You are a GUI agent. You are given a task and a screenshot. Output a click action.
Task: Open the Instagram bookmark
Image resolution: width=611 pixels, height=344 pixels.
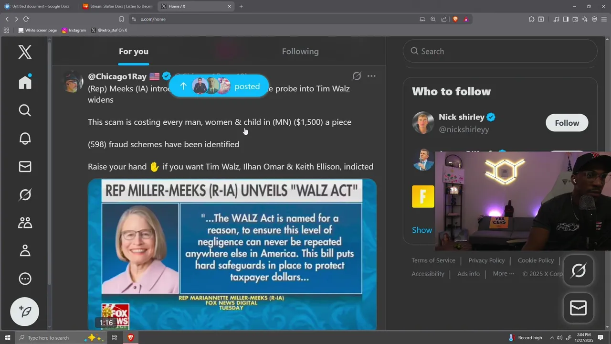[74, 30]
